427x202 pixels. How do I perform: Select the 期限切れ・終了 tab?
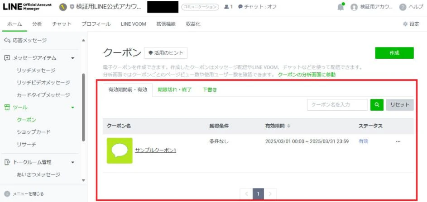(175, 90)
